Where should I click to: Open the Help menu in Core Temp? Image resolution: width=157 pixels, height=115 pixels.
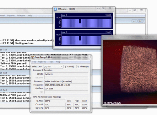[58, 62]
